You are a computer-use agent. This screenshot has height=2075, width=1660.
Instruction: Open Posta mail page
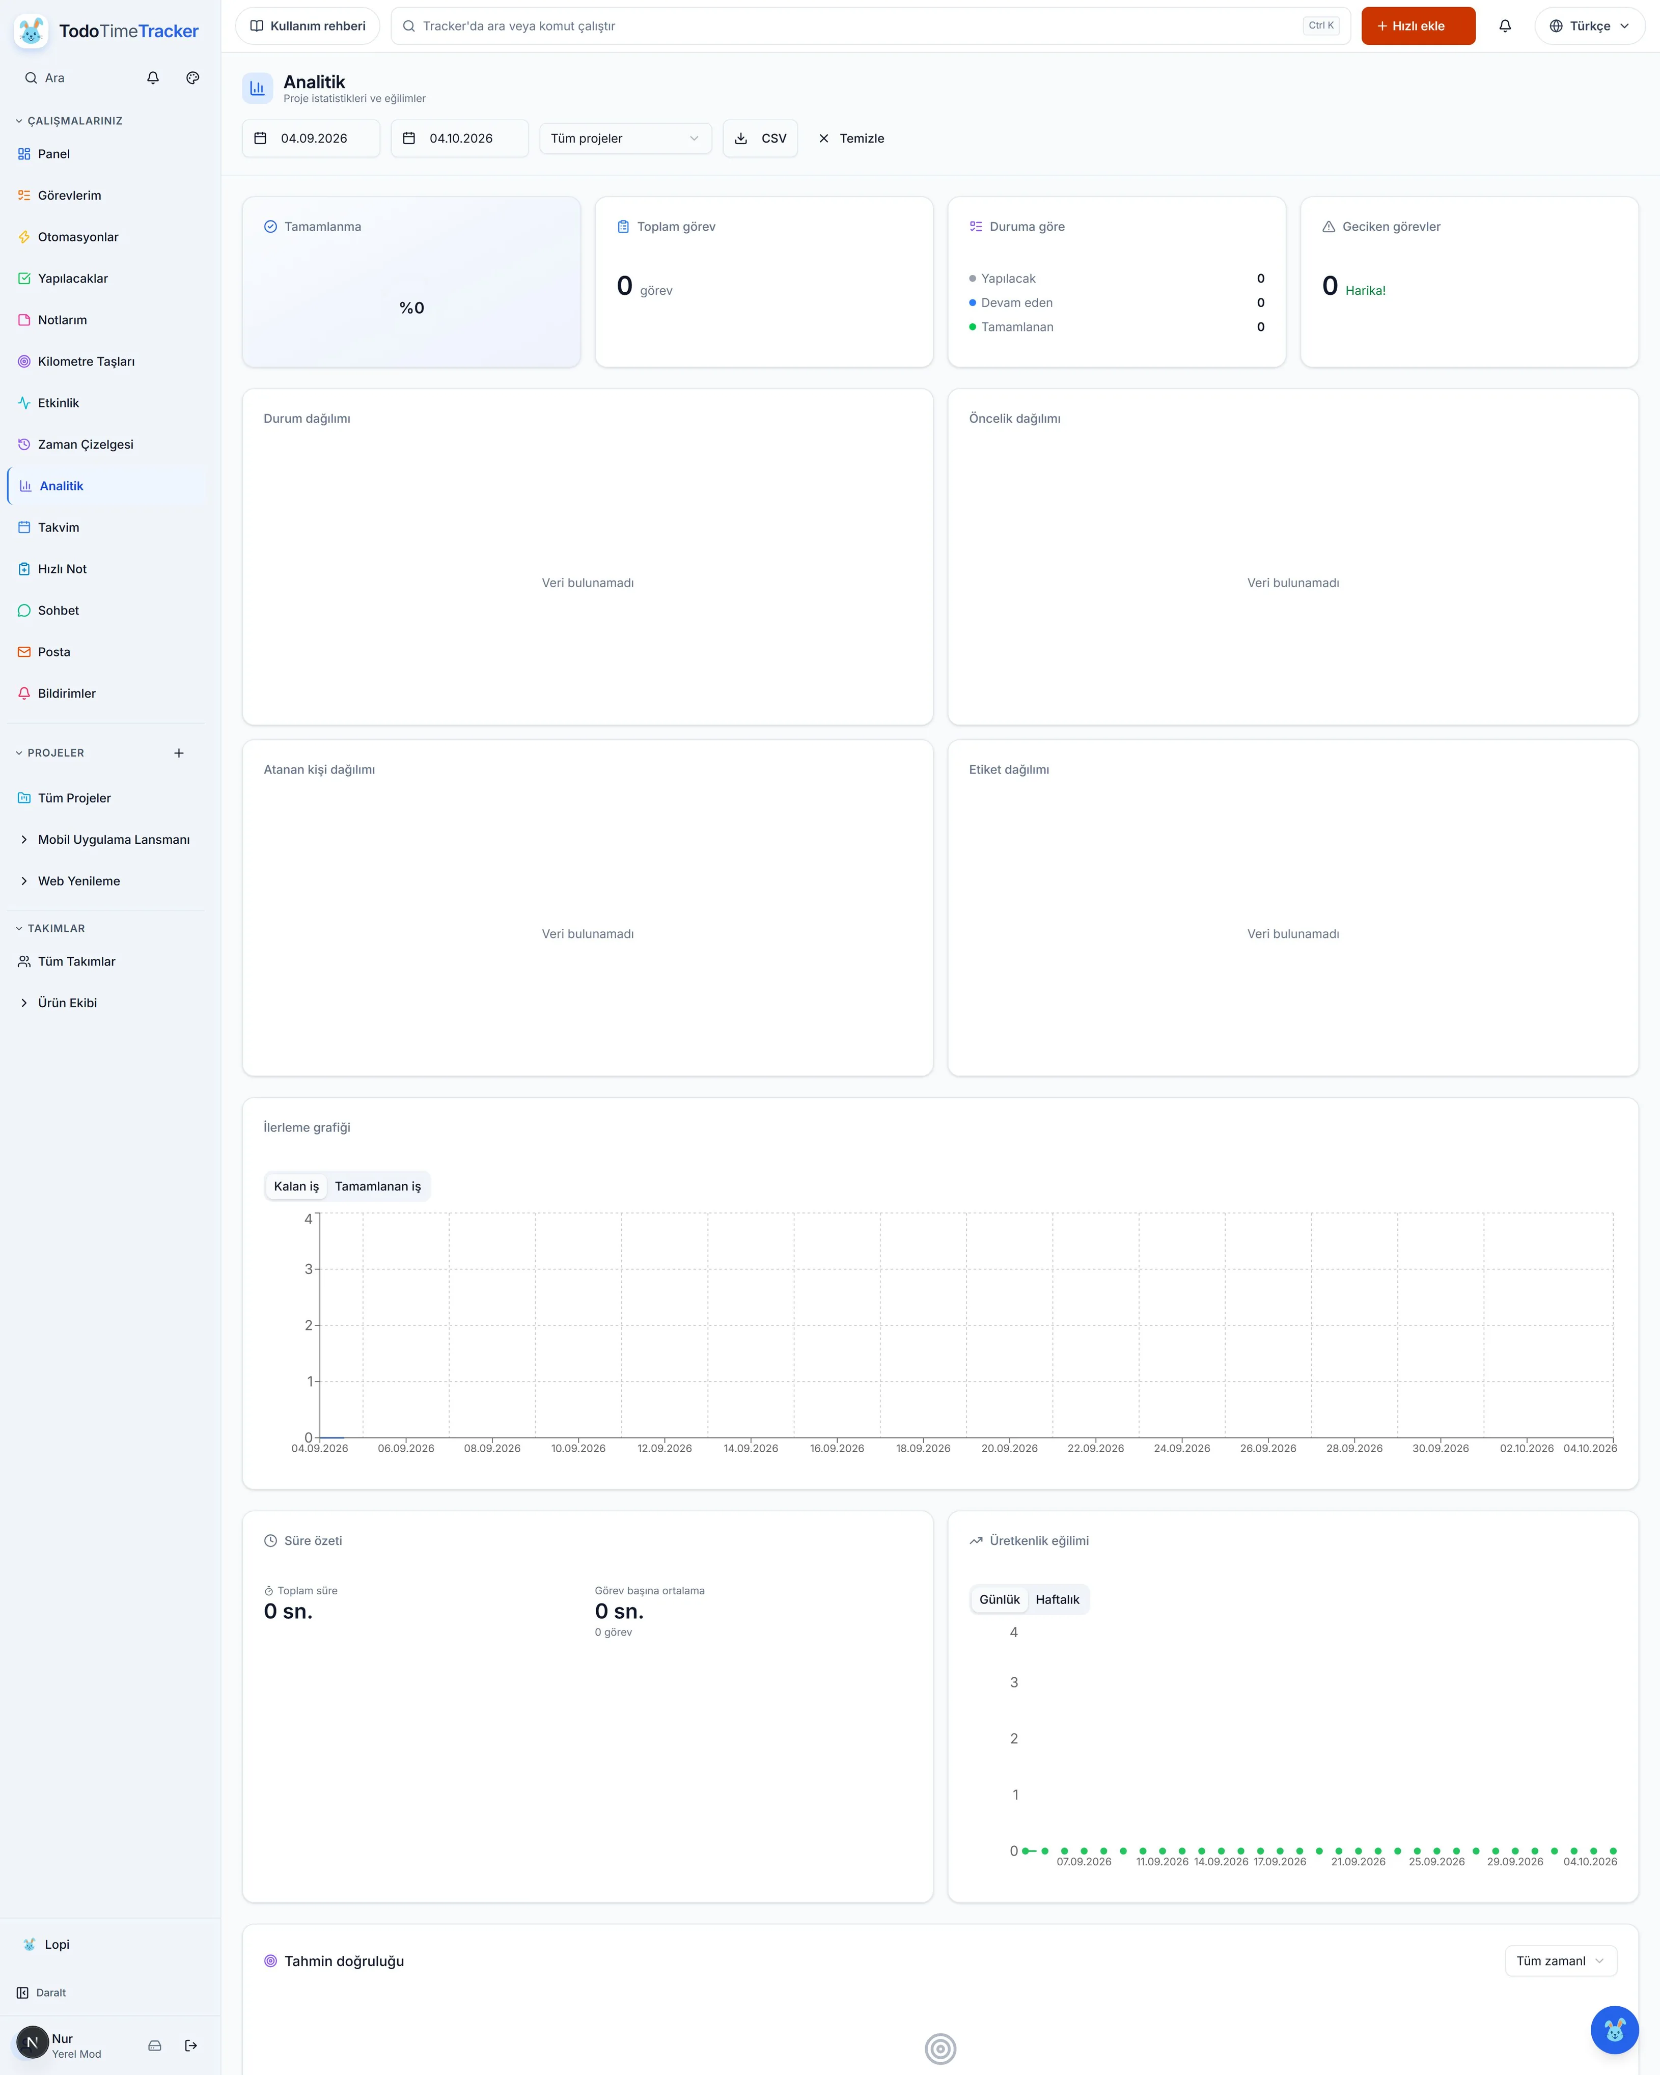coord(107,652)
